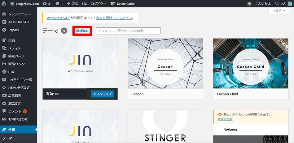This screenshot has width=294, height=143.
Task: Open updates icon showing 21
Action: tap(44, 3)
